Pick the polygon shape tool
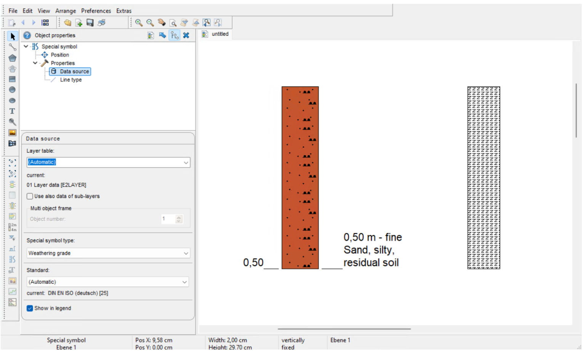The image size is (584, 353). [x=13, y=58]
